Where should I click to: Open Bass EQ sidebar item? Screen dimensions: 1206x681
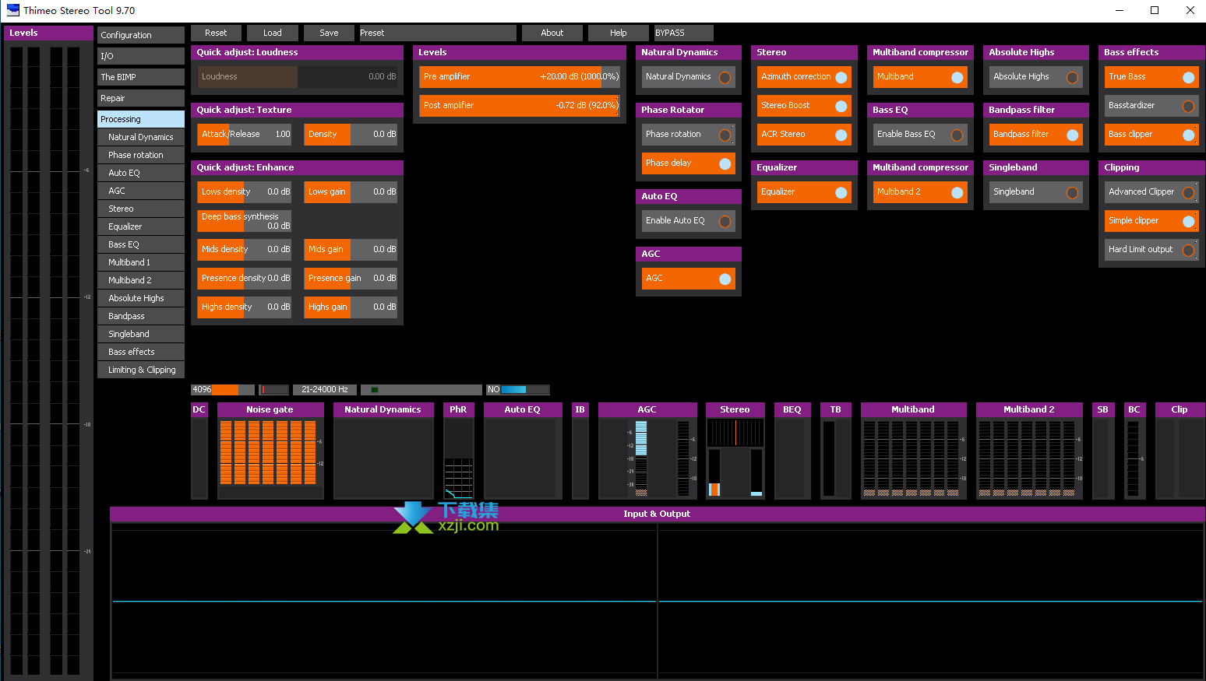141,244
